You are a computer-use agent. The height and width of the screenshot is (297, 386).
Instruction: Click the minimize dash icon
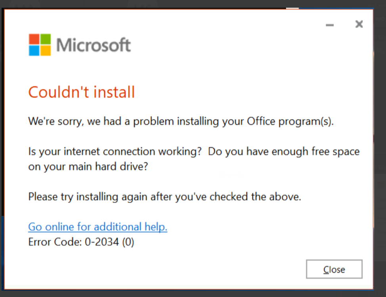[x=329, y=25]
